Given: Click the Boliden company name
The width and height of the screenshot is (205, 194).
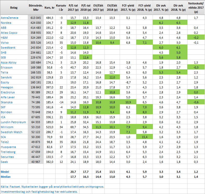Looking at the screenshot, I should click(x=6, y=112).
